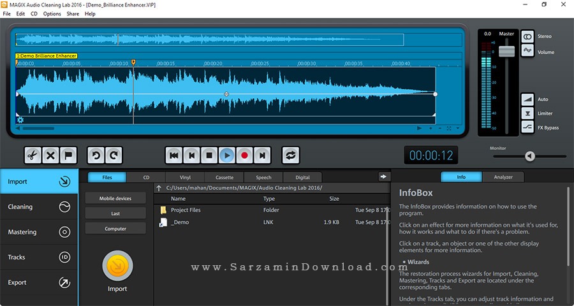Click the waveform scroll left arrow

[18, 129]
